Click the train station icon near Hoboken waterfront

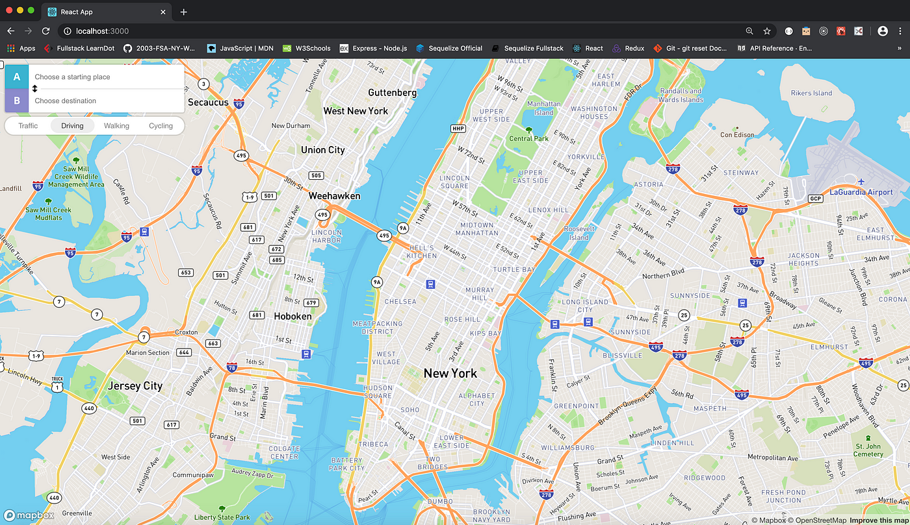point(305,354)
